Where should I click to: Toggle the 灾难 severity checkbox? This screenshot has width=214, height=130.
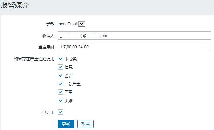point(61,101)
